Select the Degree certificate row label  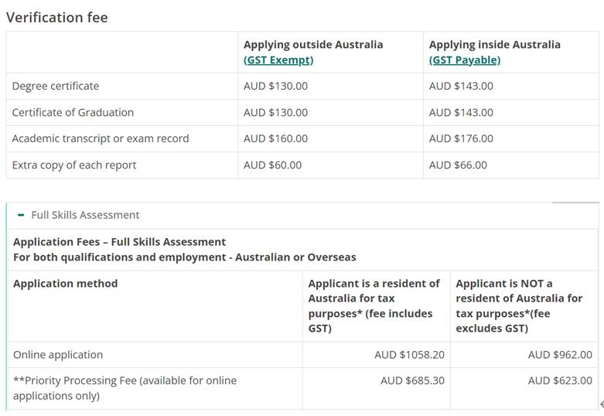coord(56,86)
